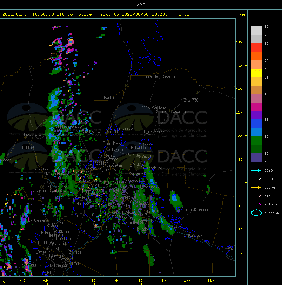Click the Capdevila map label

coord(91,132)
